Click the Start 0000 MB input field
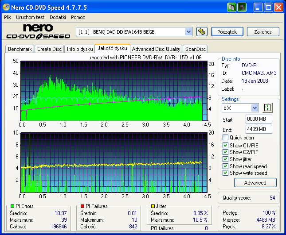 pos(259,119)
